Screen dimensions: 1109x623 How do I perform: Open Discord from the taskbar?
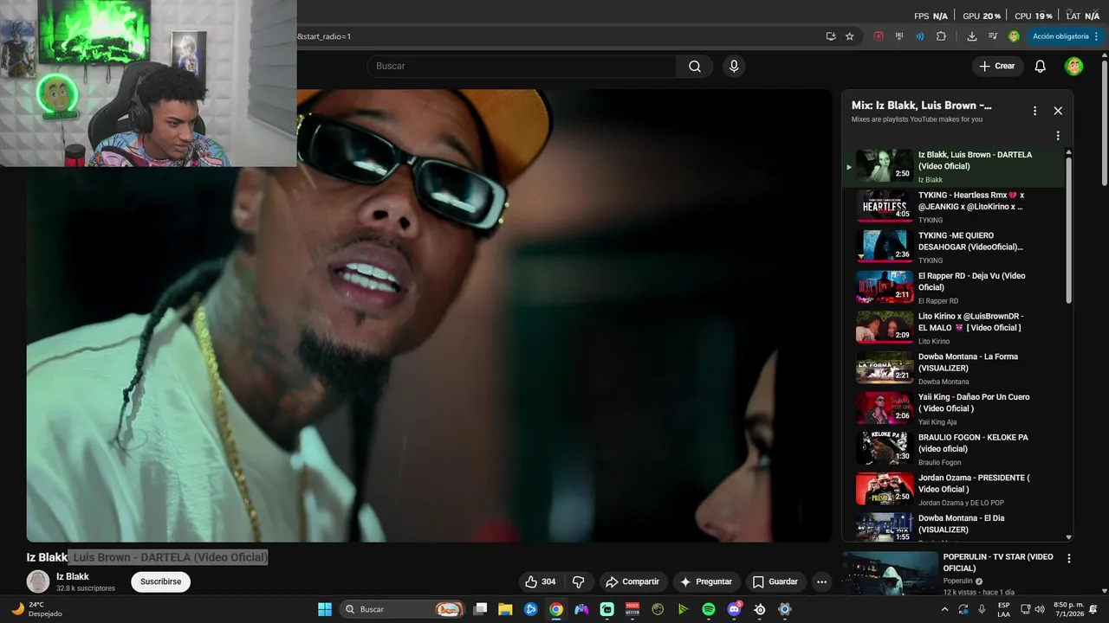pos(734,609)
